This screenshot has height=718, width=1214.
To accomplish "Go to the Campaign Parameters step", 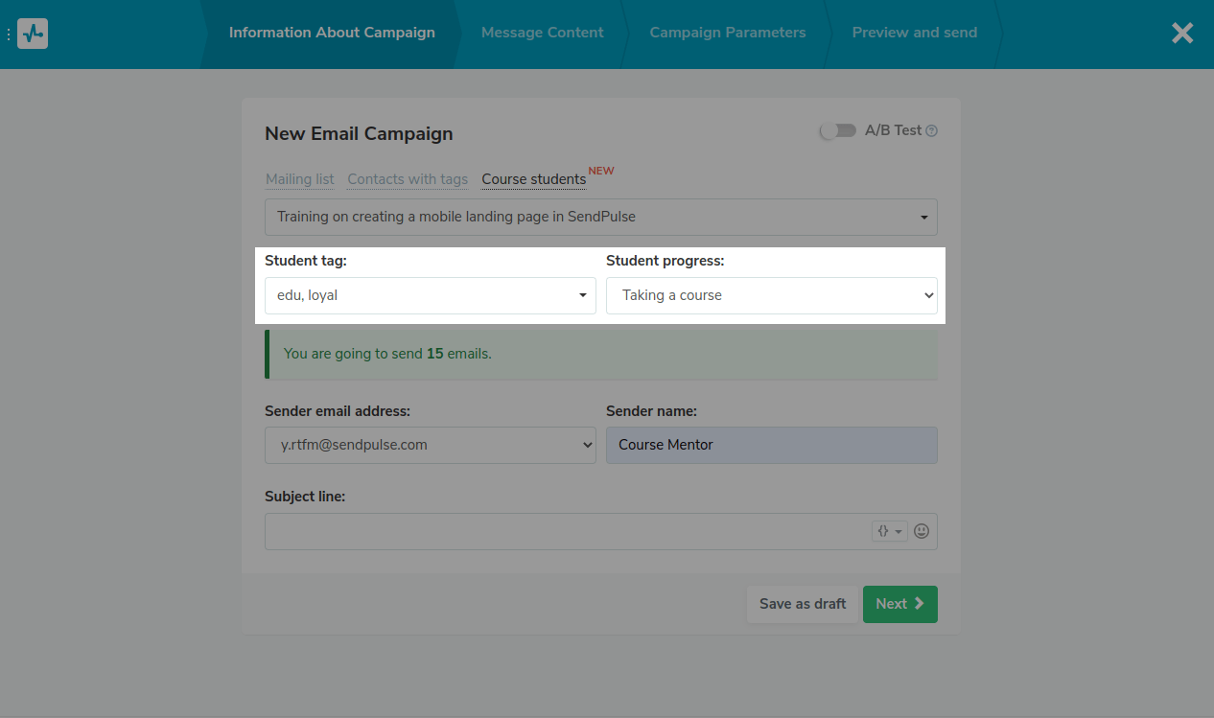I will [727, 33].
